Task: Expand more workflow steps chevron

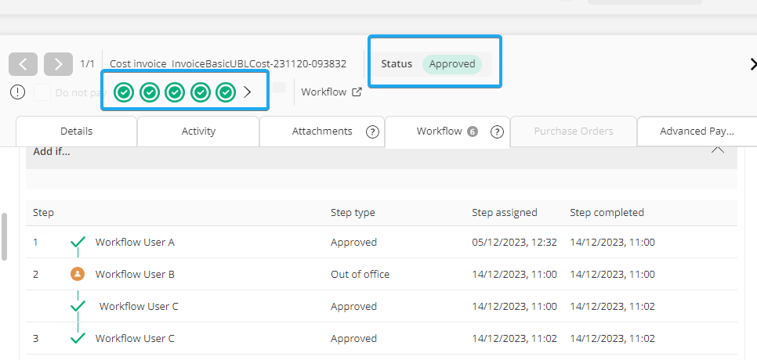Action: coord(248,92)
